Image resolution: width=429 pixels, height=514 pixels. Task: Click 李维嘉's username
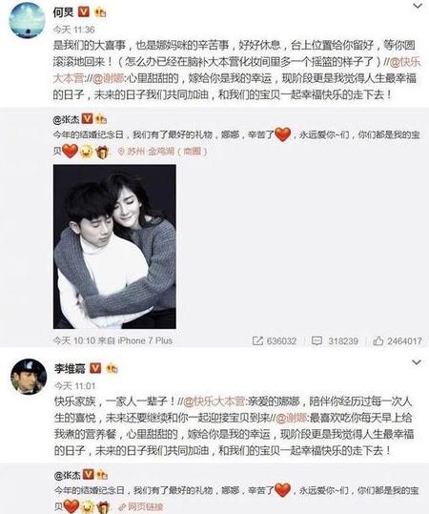70,368
